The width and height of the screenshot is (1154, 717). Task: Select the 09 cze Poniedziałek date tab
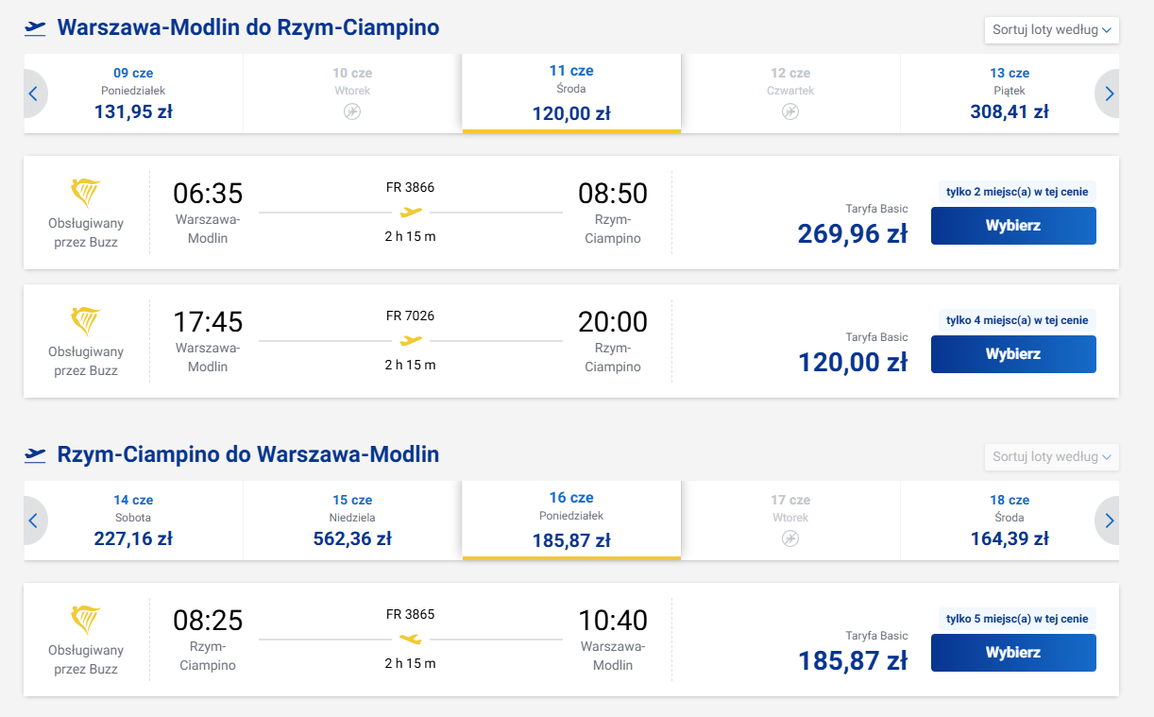(x=133, y=94)
